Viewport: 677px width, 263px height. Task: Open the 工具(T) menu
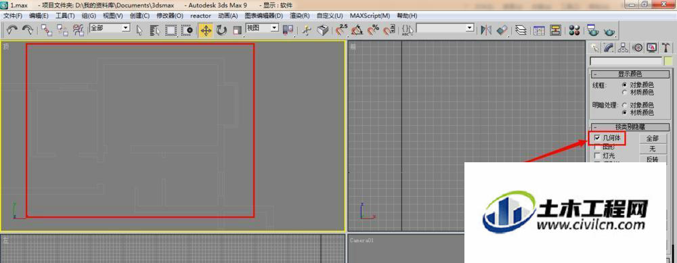(x=65, y=16)
